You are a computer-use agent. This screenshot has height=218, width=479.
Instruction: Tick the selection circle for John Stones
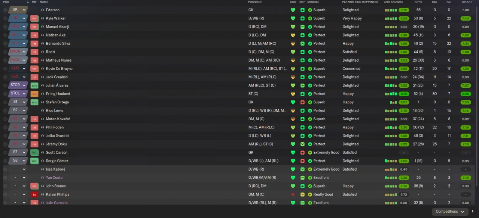(x=5, y=186)
